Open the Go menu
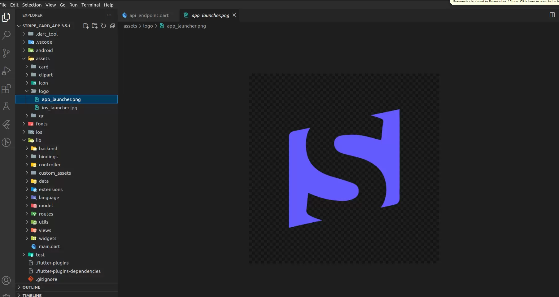Viewport: 559px width, 297px height. click(x=63, y=5)
